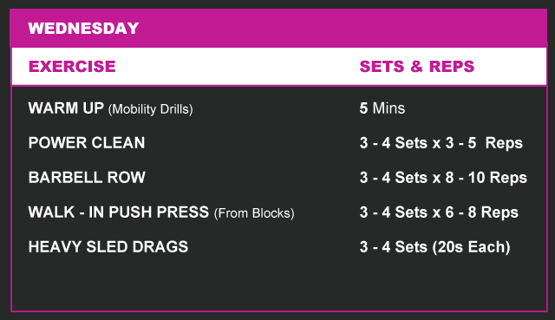Click 3 - 4 Sets x 6 - 8 Reps

(x=439, y=212)
